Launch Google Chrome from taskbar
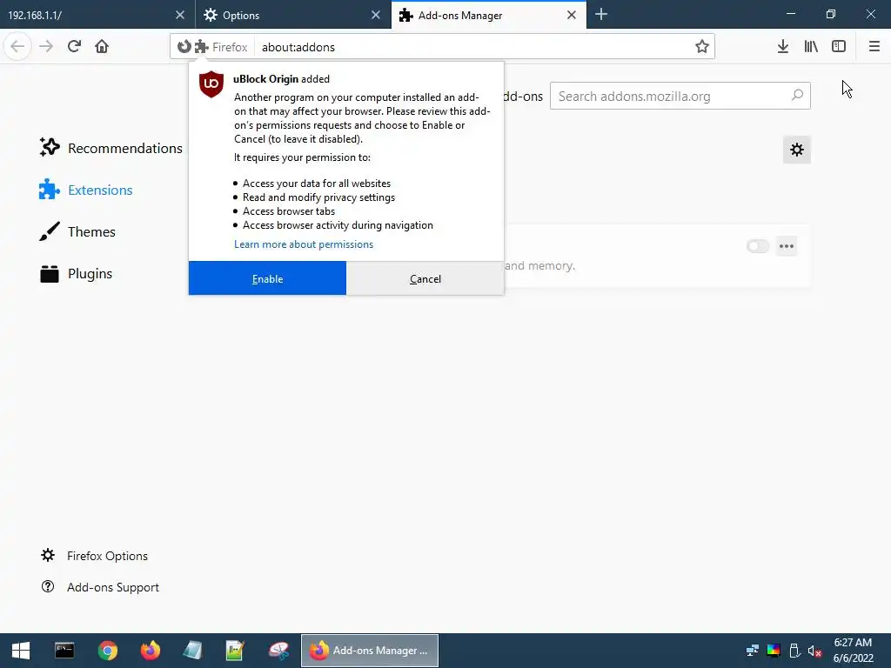The height and width of the screenshot is (668, 891). click(x=107, y=651)
